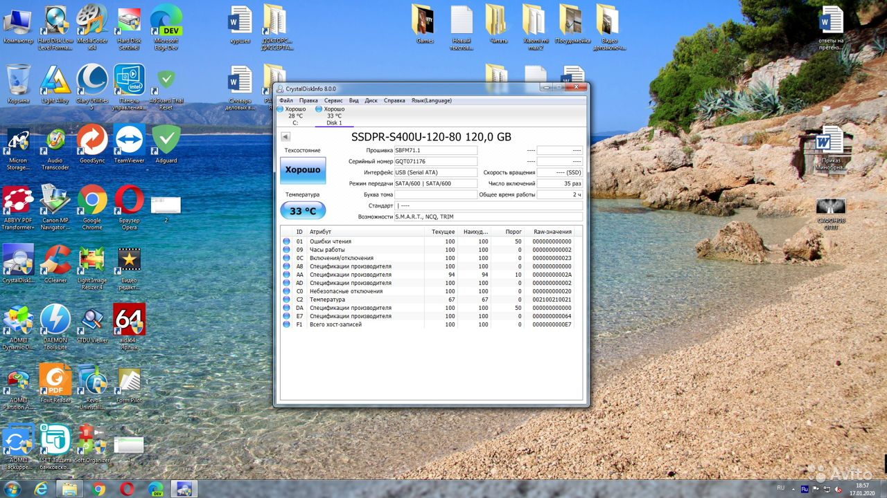Open the Recycle Bin (Корзина) icon
The width and height of the screenshot is (887, 498).
(18, 82)
